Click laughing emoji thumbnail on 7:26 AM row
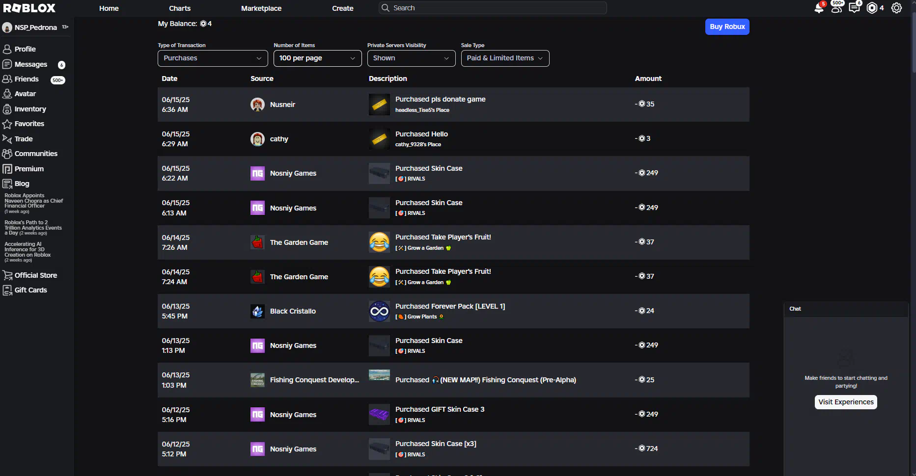 tap(379, 242)
